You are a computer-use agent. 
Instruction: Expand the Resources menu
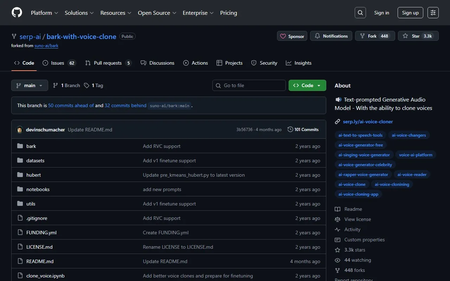[116, 13]
